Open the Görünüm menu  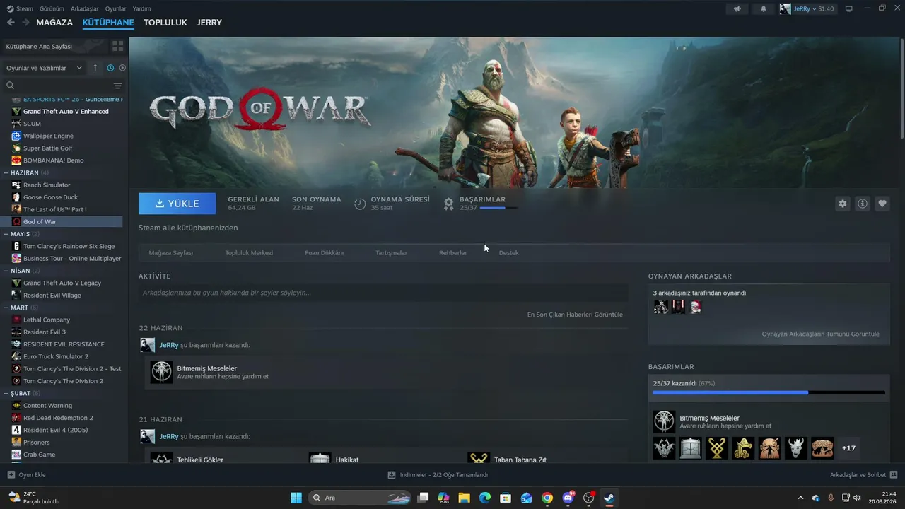pyautogui.click(x=52, y=8)
